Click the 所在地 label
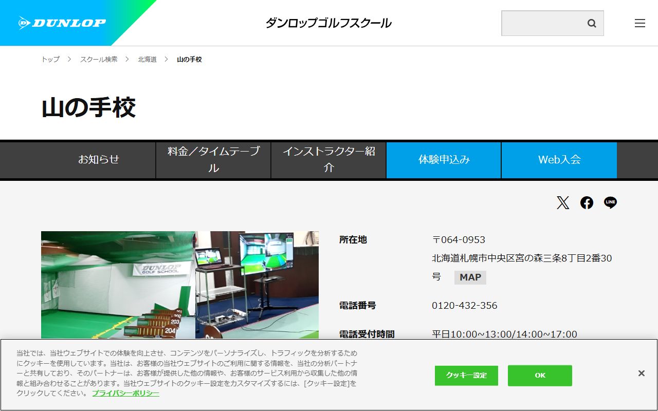Screen dimensions: 658x411 (x=353, y=240)
